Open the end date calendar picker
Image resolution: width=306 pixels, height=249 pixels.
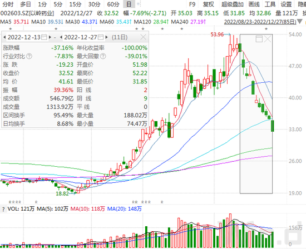click(101, 37)
